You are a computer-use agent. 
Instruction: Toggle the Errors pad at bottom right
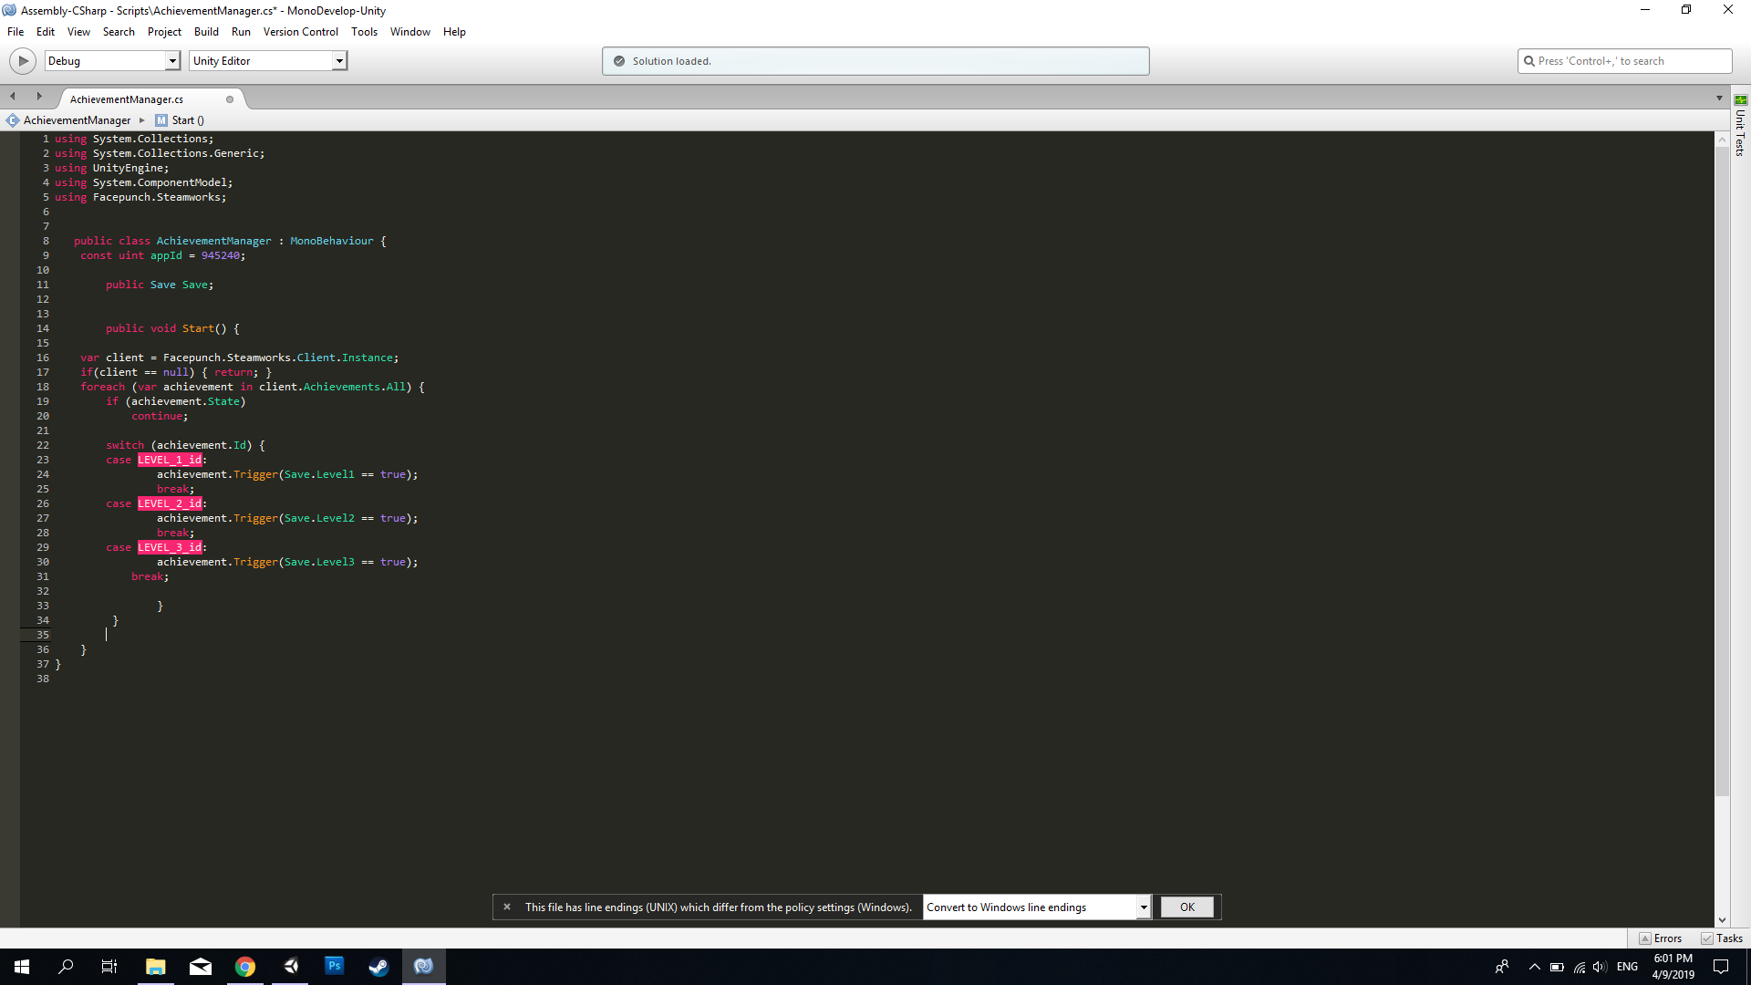pos(1662,938)
